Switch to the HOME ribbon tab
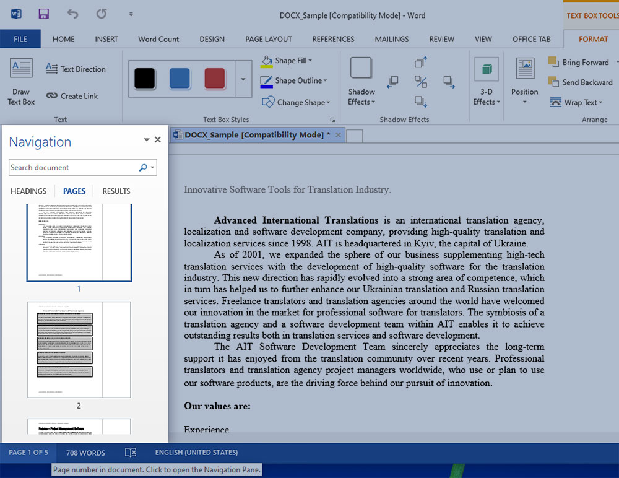The height and width of the screenshot is (478, 619). [x=64, y=39]
